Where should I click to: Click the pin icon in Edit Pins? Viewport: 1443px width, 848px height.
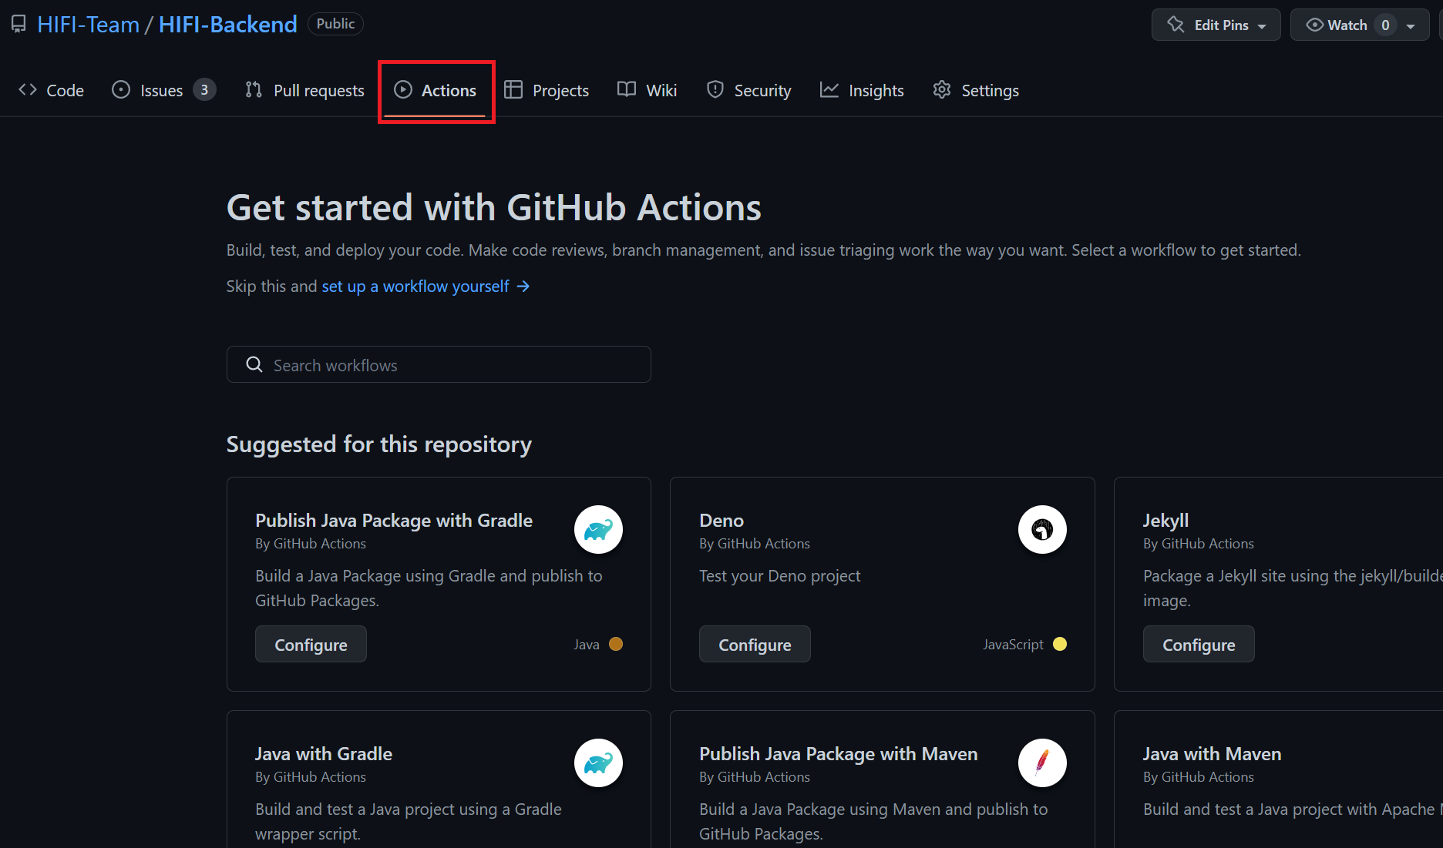pos(1176,25)
